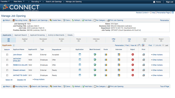
Task: Mark John Brown as reviewed
Action: (95, 54)
